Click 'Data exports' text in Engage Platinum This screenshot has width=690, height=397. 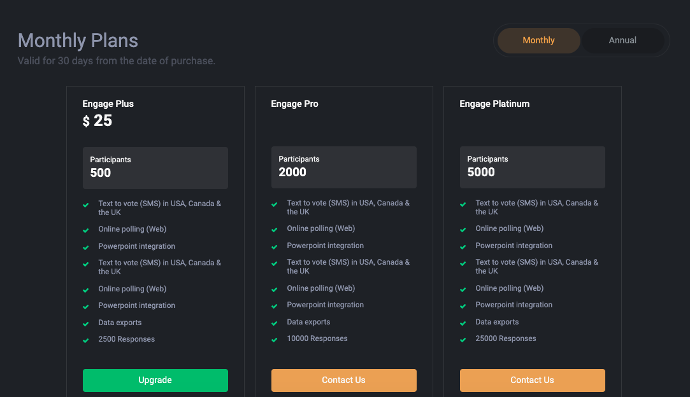tap(497, 322)
